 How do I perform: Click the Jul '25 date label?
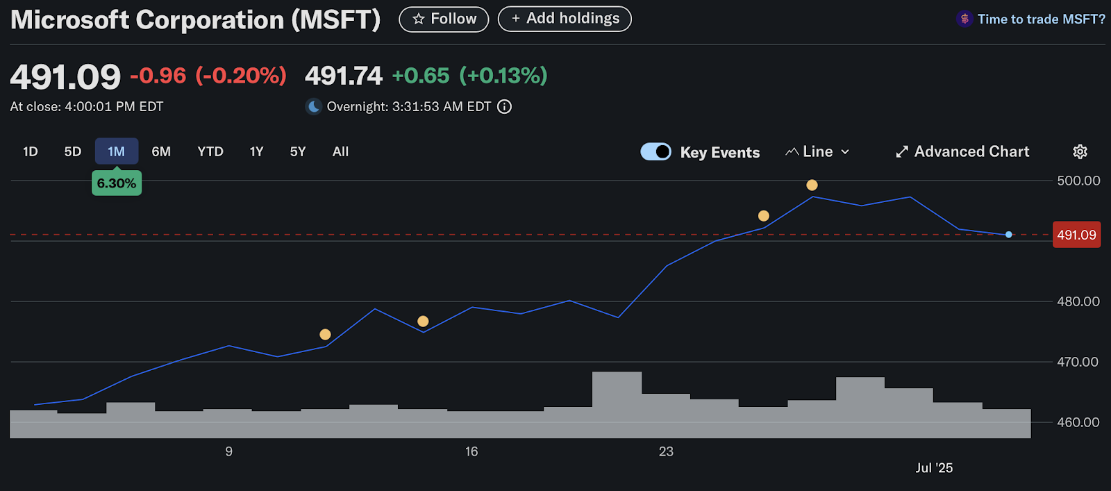pos(934,468)
